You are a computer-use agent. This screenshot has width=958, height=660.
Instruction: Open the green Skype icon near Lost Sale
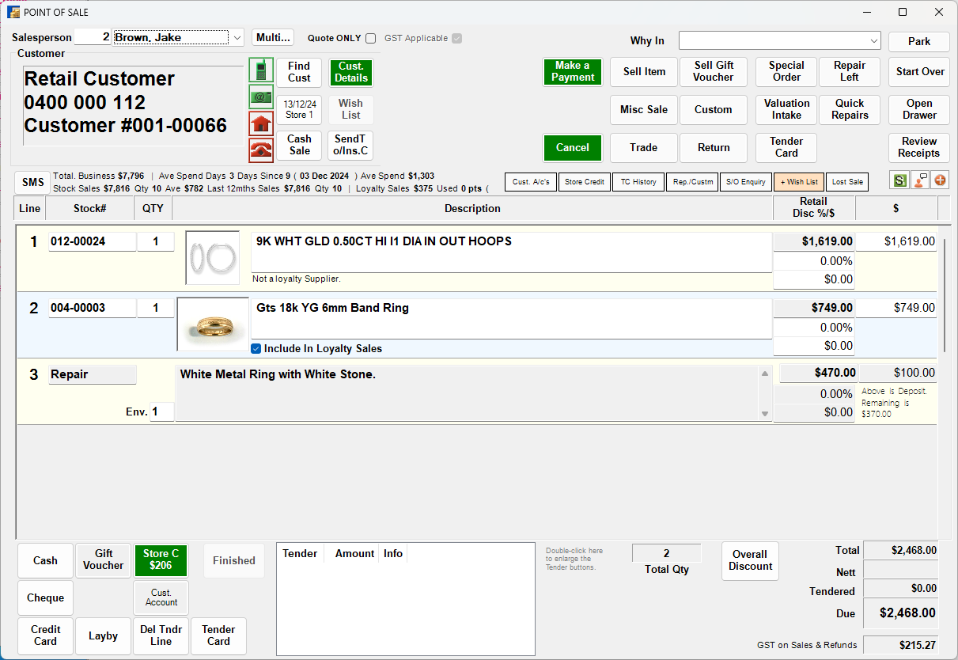(x=899, y=180)
